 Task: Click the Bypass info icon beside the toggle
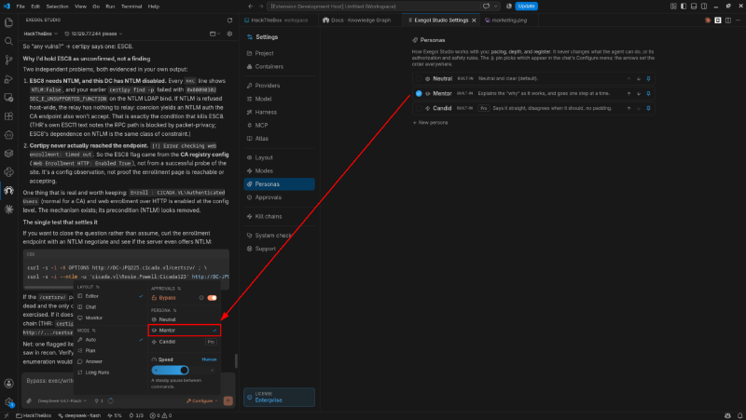(x=201, y=298)
